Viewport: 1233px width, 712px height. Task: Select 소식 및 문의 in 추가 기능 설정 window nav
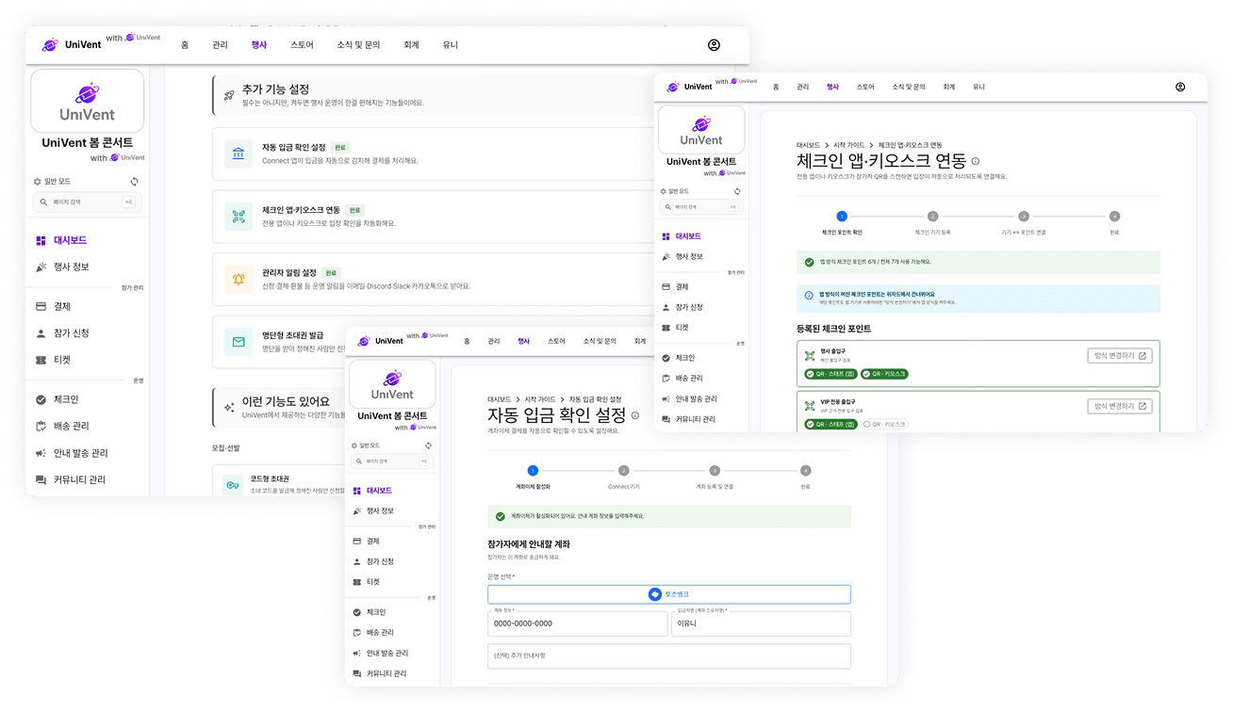[358, 45]
